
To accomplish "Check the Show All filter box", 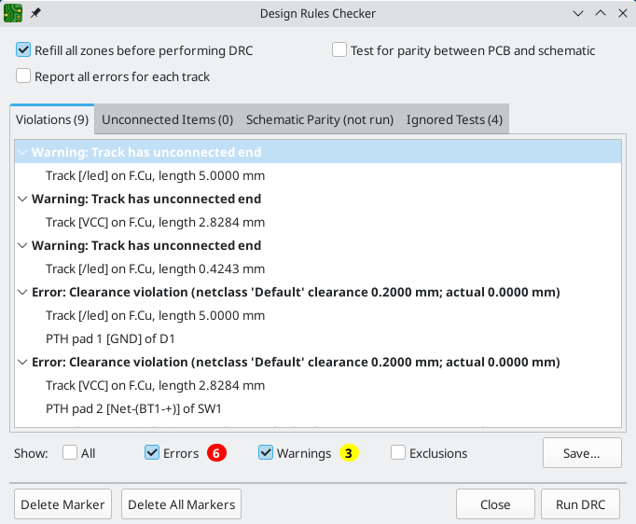I will [70, 453].
